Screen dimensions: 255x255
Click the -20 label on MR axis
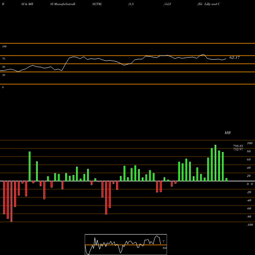click(x=249, y=192)
